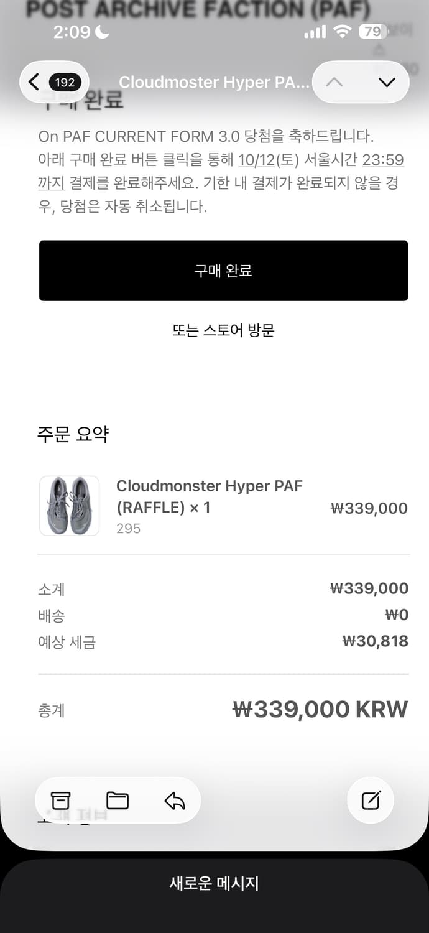The width and height of the screenshot is (429, 933).
Task: Move message using the folder icon
Action: pyautogui.click(x=118, y=801)
